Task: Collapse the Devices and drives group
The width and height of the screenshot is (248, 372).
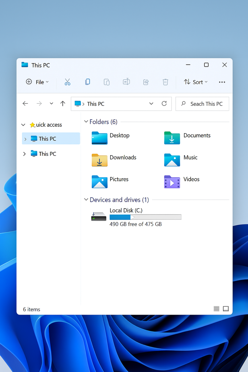Action: (x=86, y=200)
